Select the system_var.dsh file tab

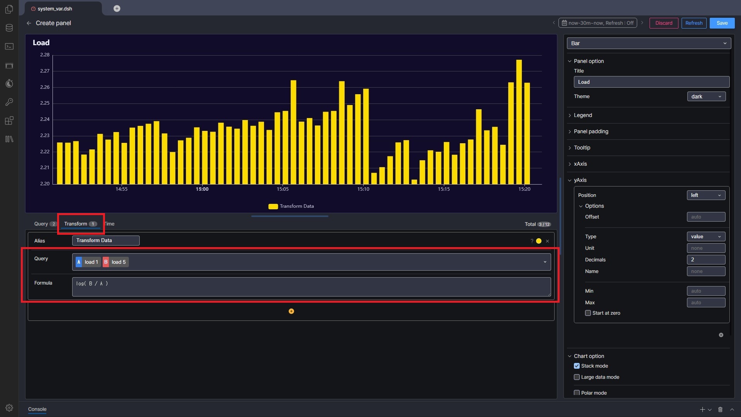pos(55,8)
